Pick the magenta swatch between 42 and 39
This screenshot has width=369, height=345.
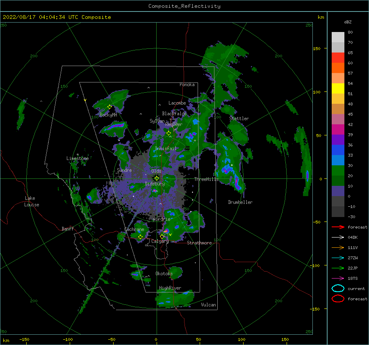pos(338,130)
